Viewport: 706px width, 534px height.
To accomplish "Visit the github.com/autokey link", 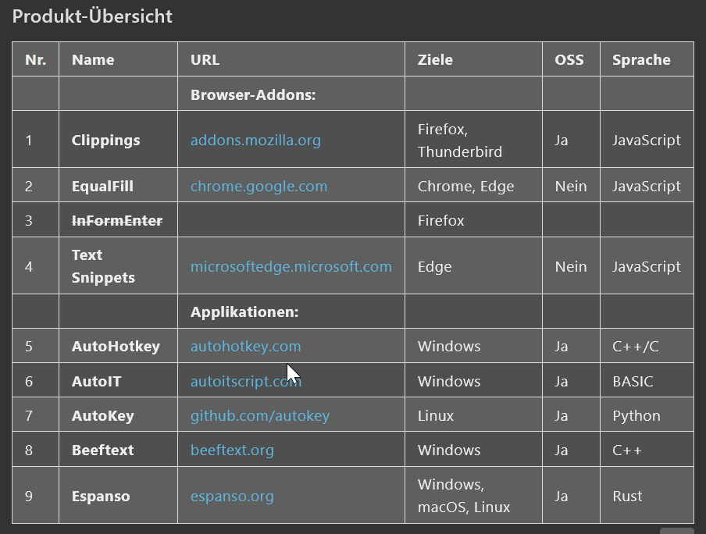I will coord(259,416).
